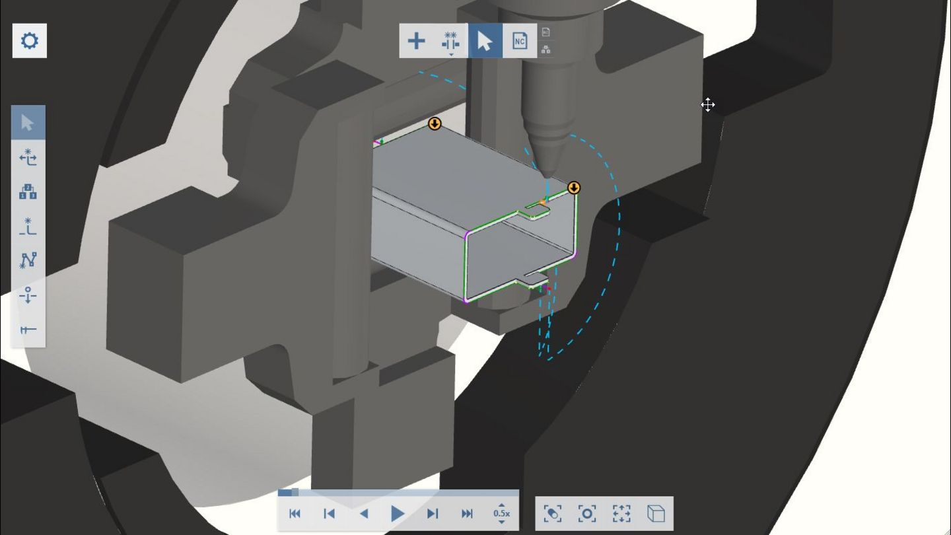
Task: Select the contour path tool in the left sidebar
Action: [29, 261]
